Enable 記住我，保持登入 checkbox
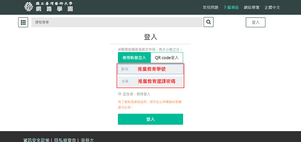 120,94
